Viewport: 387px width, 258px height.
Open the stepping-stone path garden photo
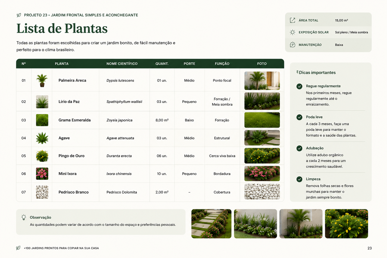211,224
